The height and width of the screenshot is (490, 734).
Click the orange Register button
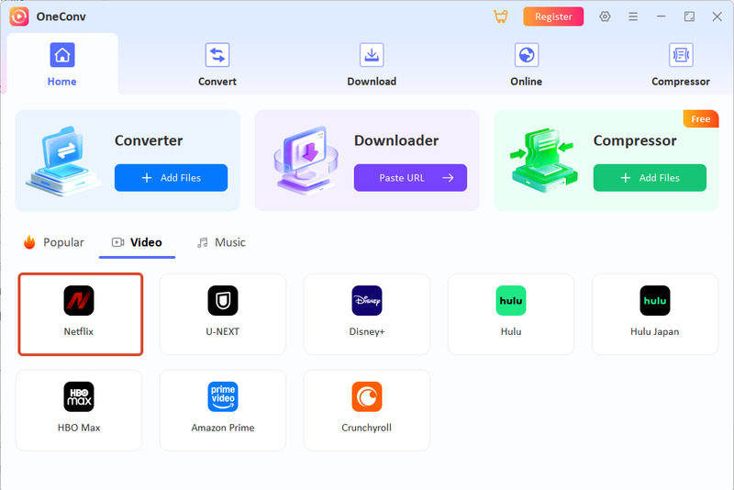pyautogui.click(x=553, y=17)
